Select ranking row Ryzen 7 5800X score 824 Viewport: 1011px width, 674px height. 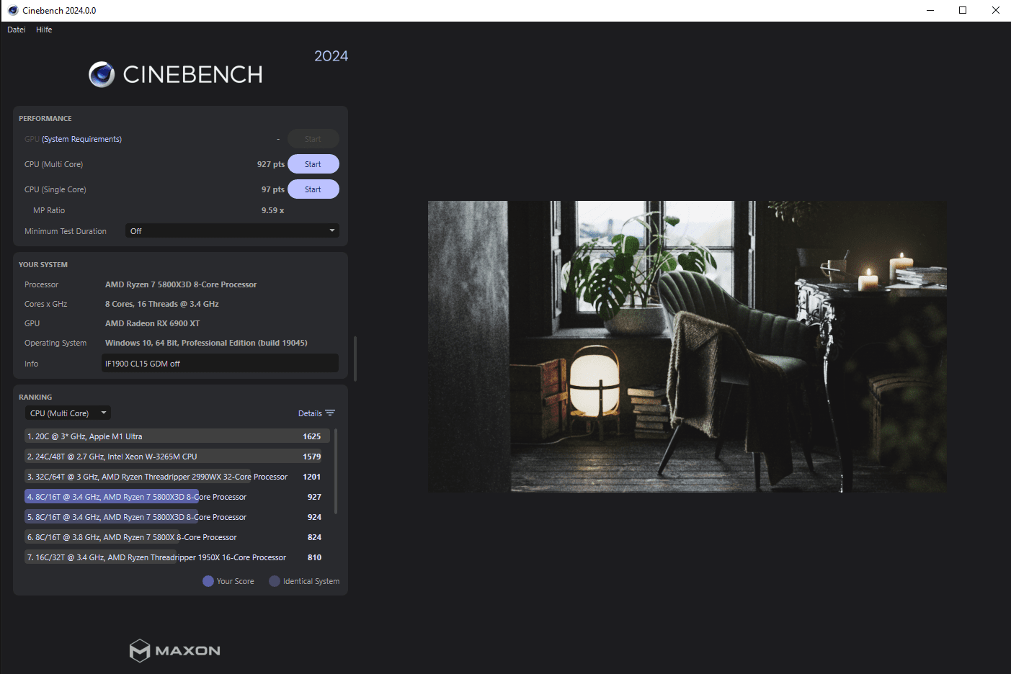[x=177, y=537]
